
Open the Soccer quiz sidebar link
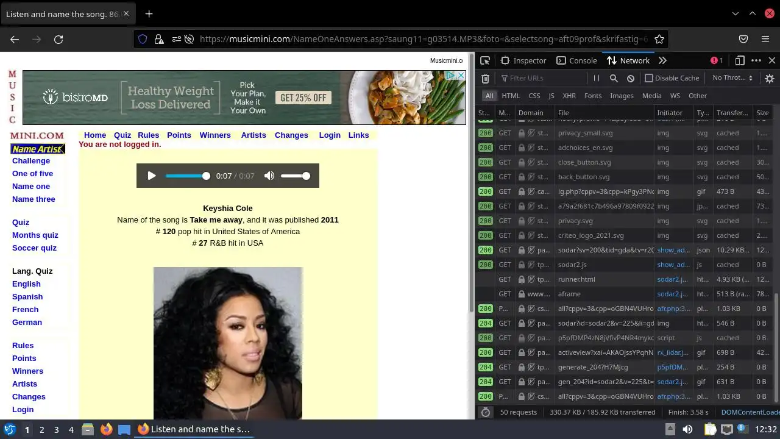(34, 248)
